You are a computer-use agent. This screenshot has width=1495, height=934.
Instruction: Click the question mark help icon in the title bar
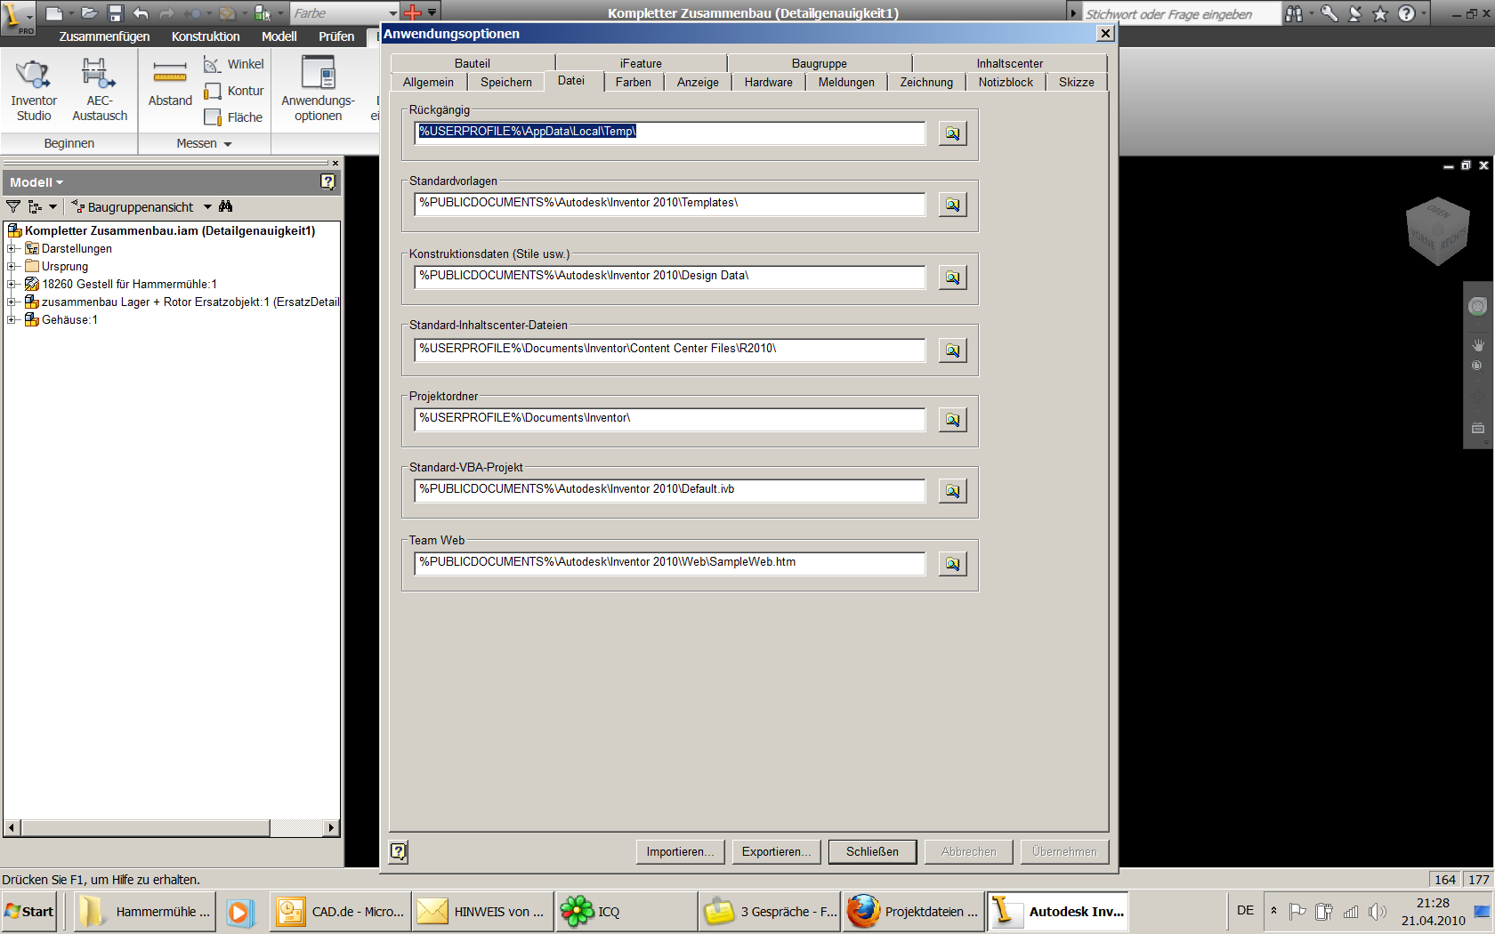click(x=1406, y=13)
